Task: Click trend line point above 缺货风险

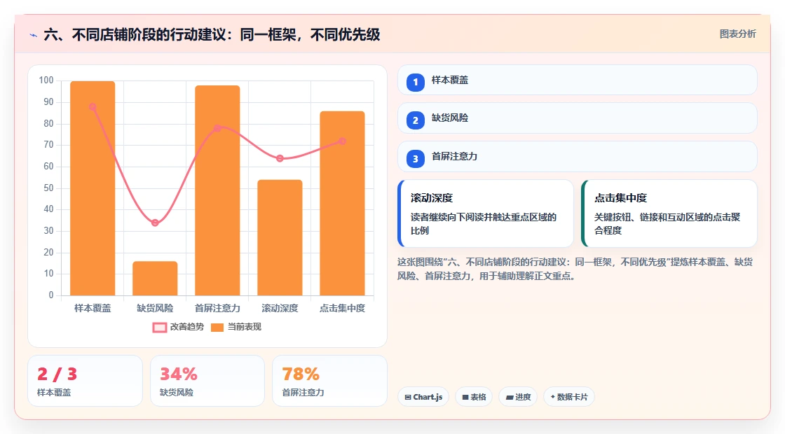Action: pyautogui.click(x=155, y=223)
